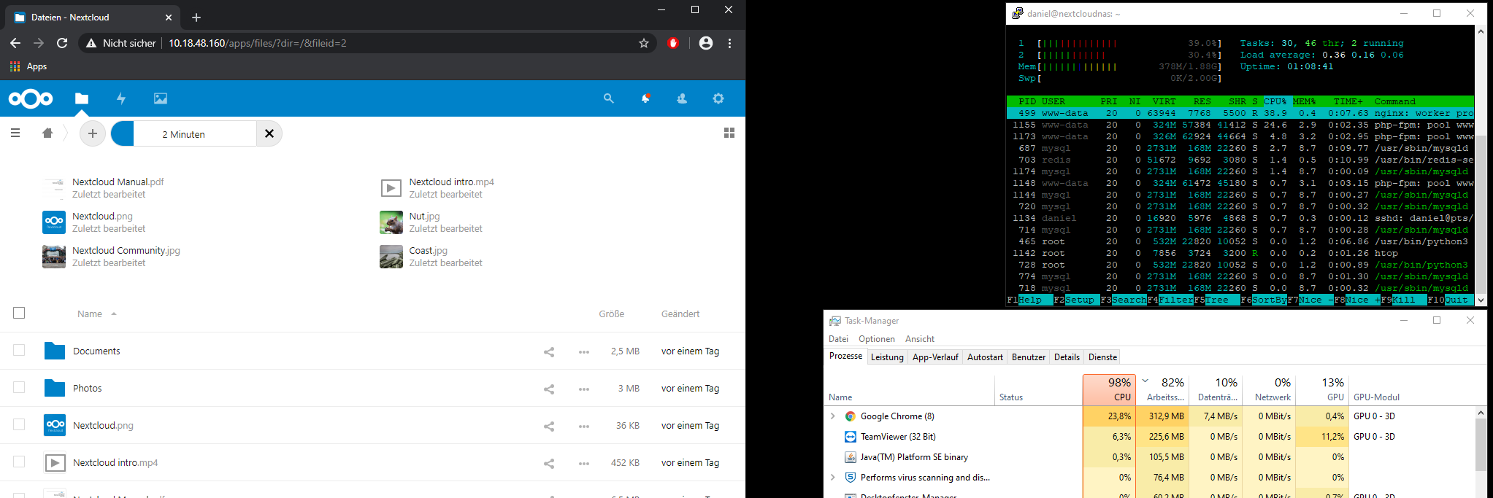1493x498 pixels.
Task: Expand Google Chrome process group
Action: click(x=833, y=416)
